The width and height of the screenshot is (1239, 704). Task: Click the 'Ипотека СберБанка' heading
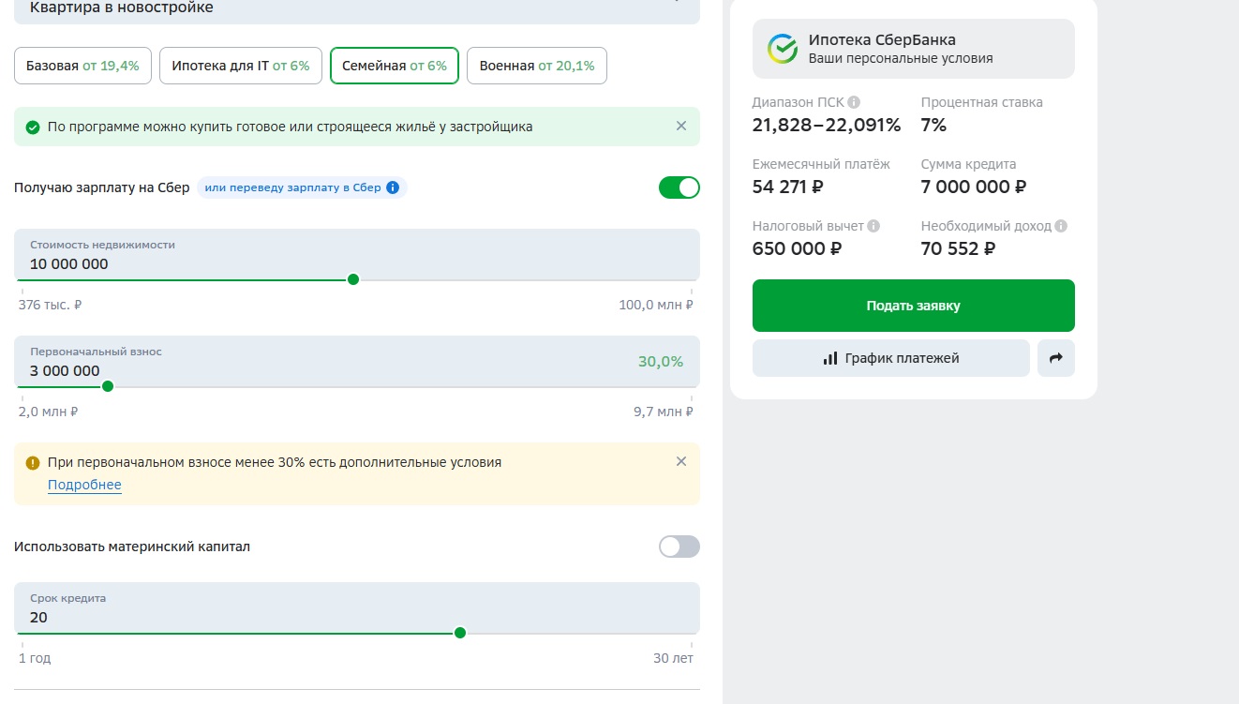(882, 40)
